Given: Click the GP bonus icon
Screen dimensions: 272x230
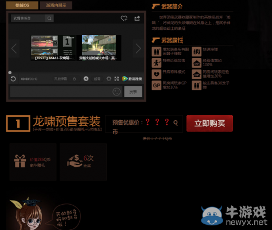Looking at the screenshot, I should pyautogui.click(x=157, y=86).
